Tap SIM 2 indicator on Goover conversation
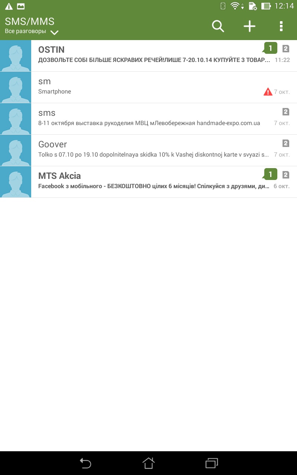The height and width of the screenshot is (475, 297). [285, 143]
